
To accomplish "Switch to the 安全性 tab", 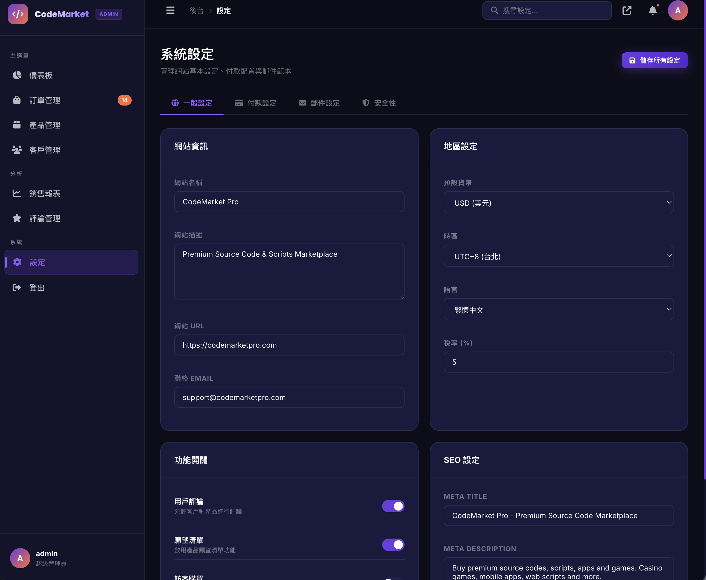I will click(x=379, y=103).
